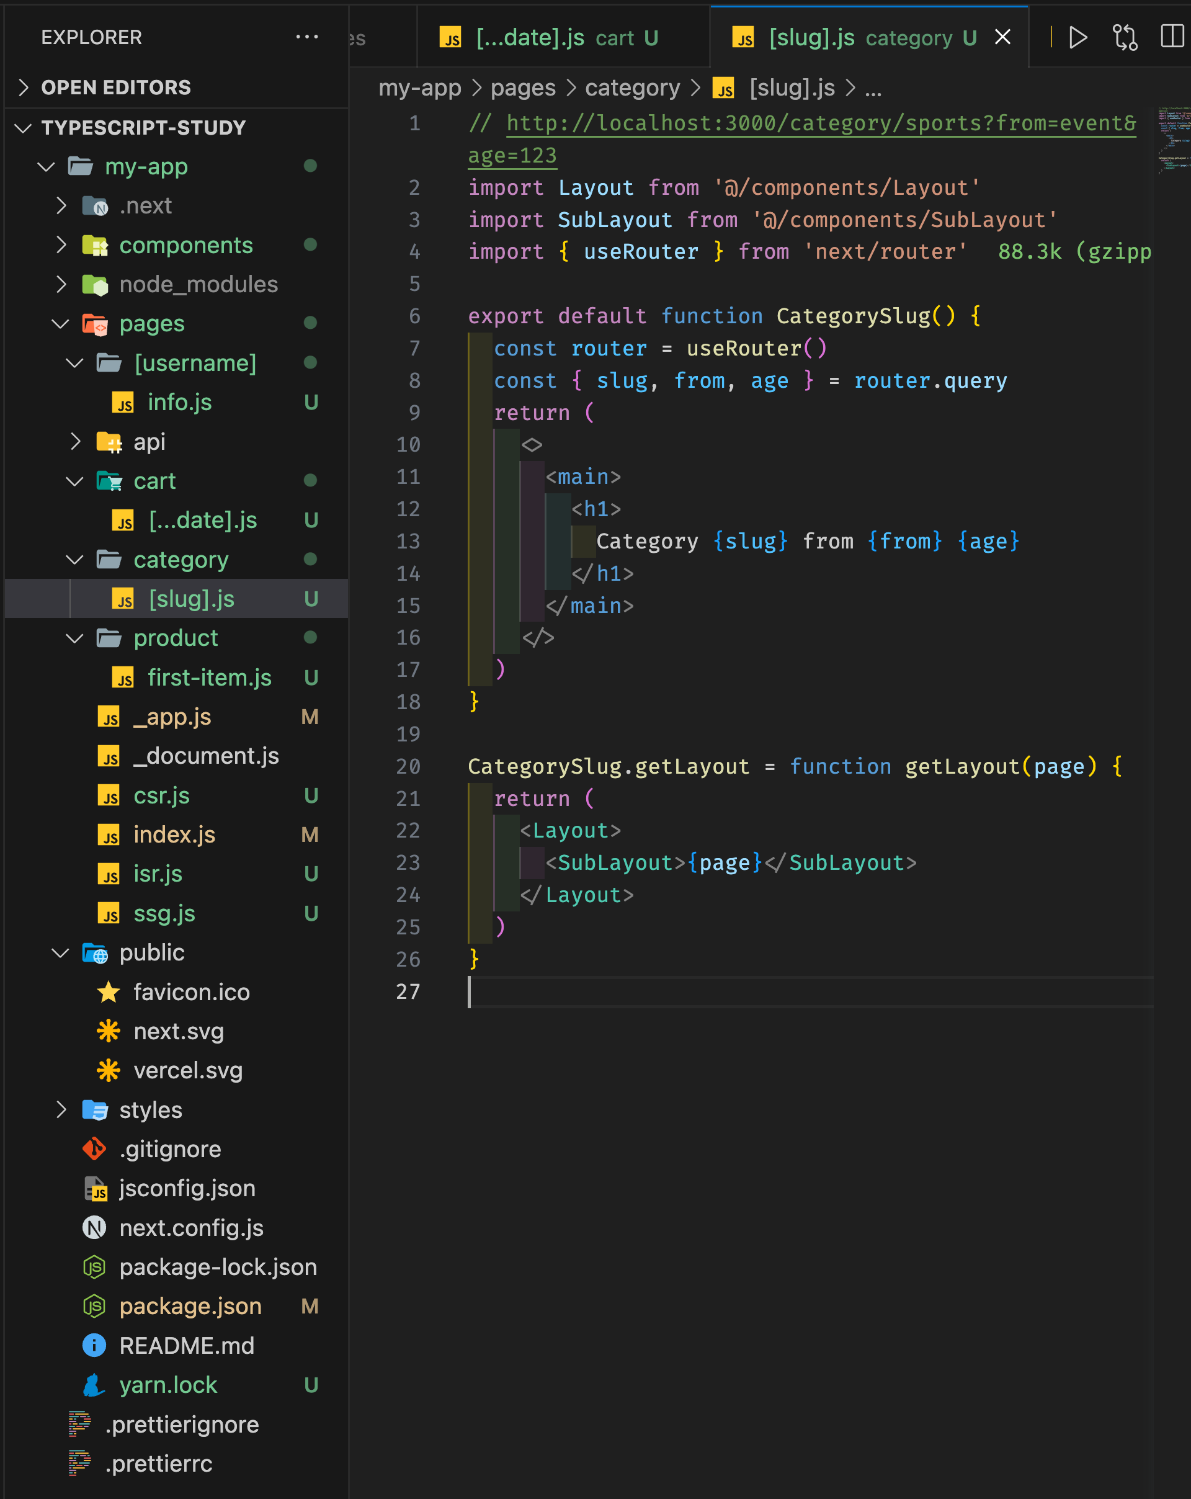Click the .gitignore git icon

pos(94,1149)
